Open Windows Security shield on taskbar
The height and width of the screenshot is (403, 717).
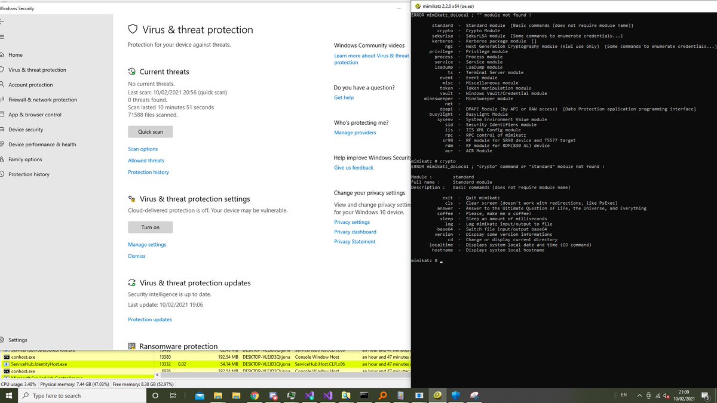click(456, 396)
